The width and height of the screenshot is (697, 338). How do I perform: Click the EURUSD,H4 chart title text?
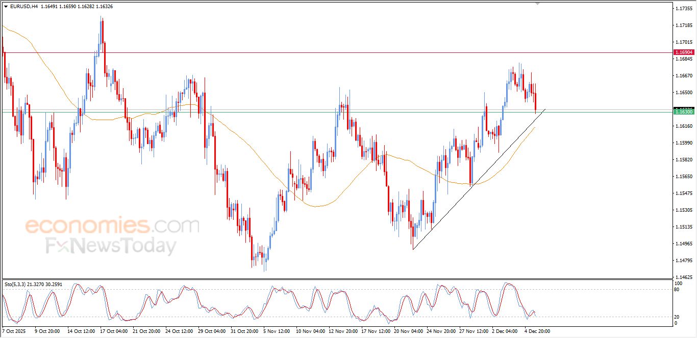(24, 7)
